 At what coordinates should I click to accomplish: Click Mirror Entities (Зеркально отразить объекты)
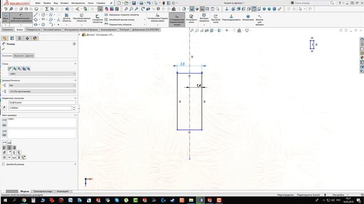pyautogui.click(x=122, y=15)
